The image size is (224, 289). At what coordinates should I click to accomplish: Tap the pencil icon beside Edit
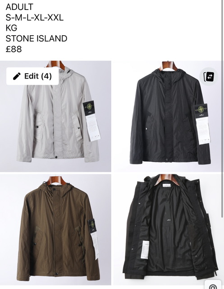(x=17, y=76)
